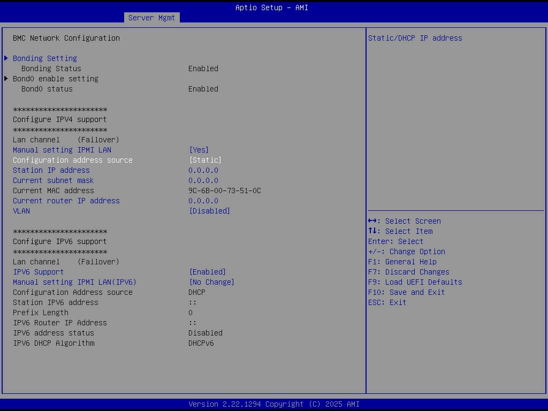Screen dimensions: 548x411
Task: Change the Manual setting IPMI LAN value
Action: 199,150
